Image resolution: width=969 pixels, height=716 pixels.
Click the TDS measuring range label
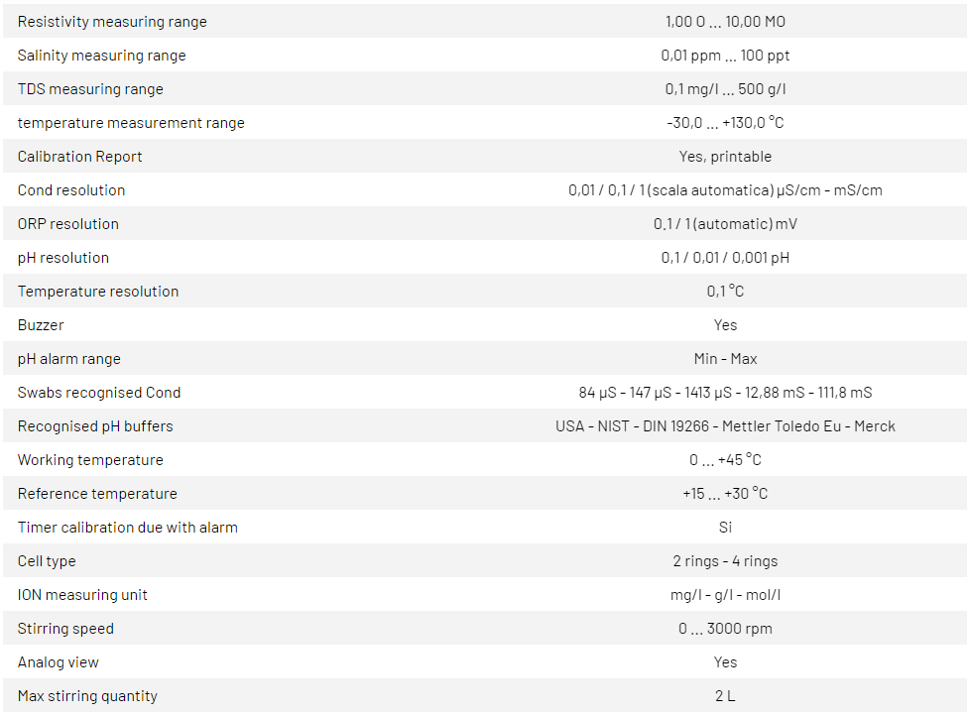[x=90, y=89]
